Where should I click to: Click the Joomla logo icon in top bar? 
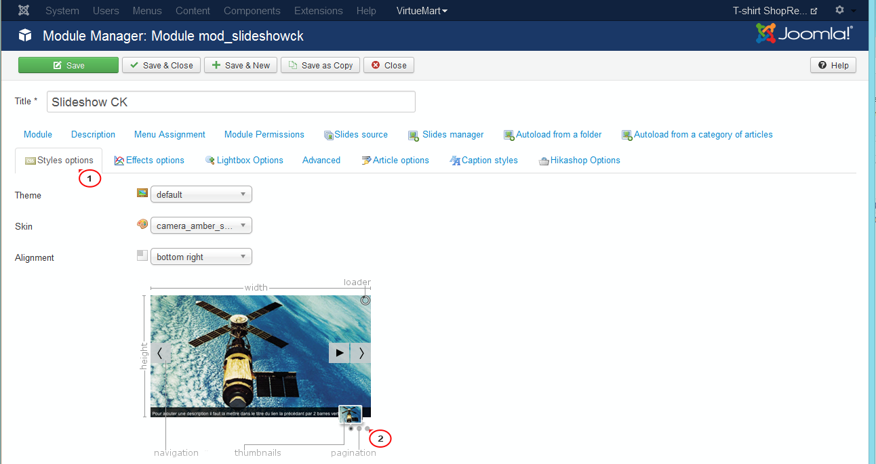coord(24,10)
